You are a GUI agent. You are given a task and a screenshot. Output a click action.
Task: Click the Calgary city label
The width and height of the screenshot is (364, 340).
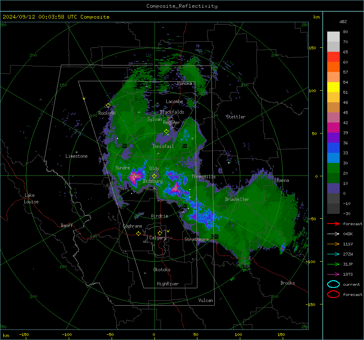click(x=158, y=238)
